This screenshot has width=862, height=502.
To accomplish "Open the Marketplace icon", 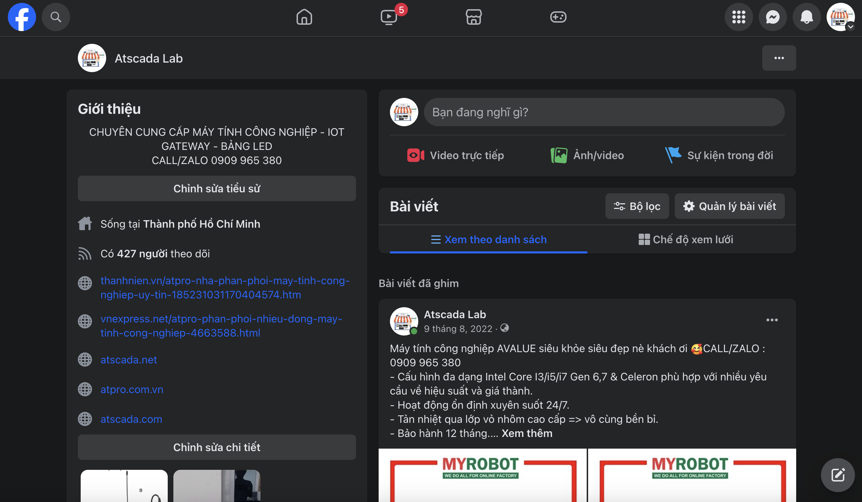I will click(473, 17).
